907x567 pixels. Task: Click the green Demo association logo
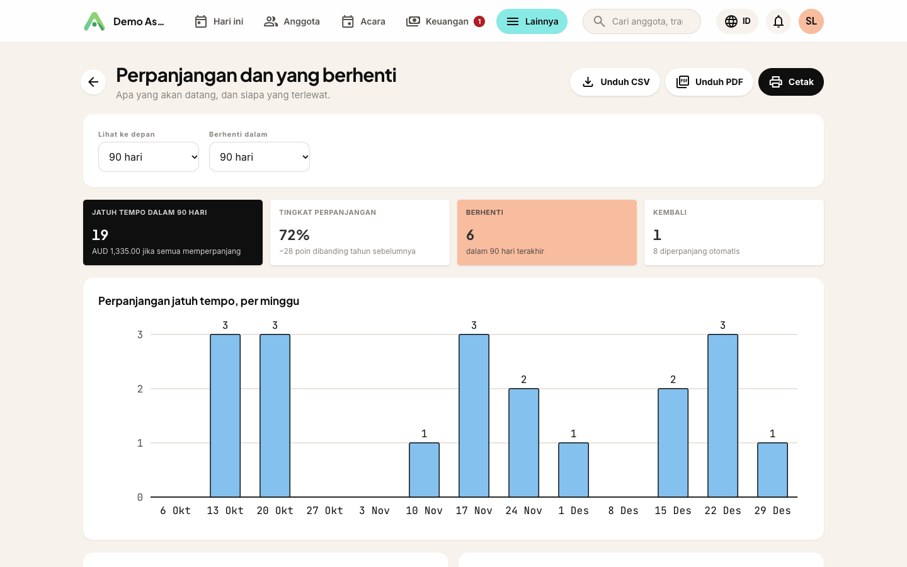(x=94, y=21)
